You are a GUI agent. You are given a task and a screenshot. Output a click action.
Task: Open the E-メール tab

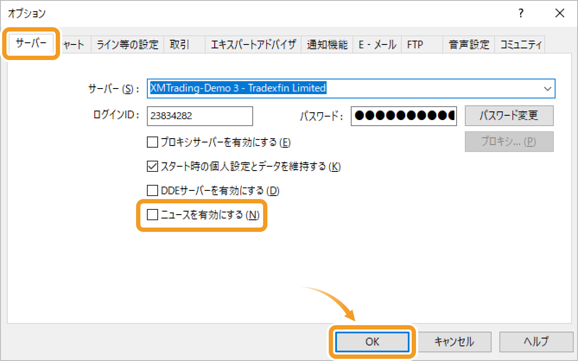(x=377, y=44)
